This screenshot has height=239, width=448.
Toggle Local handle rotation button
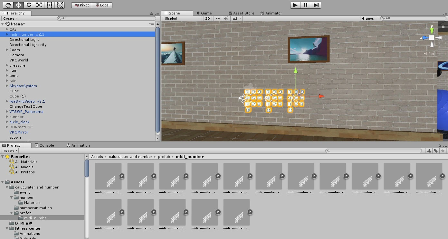click(x=102, y=5)
